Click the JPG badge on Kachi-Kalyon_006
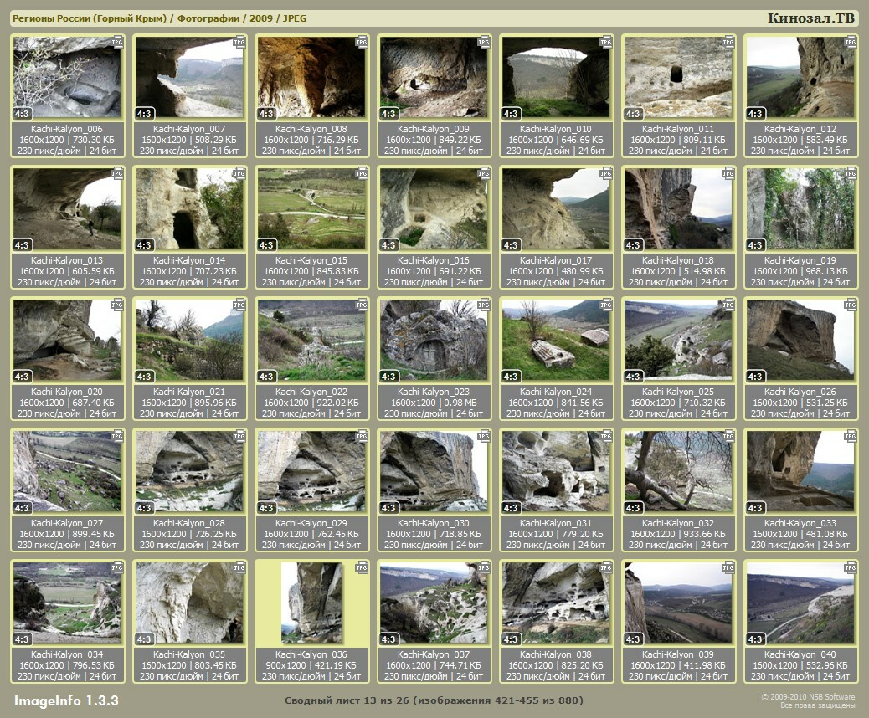The height and width of the screenshot is (718, 869). pyautogui.click(x=117, y=41)
